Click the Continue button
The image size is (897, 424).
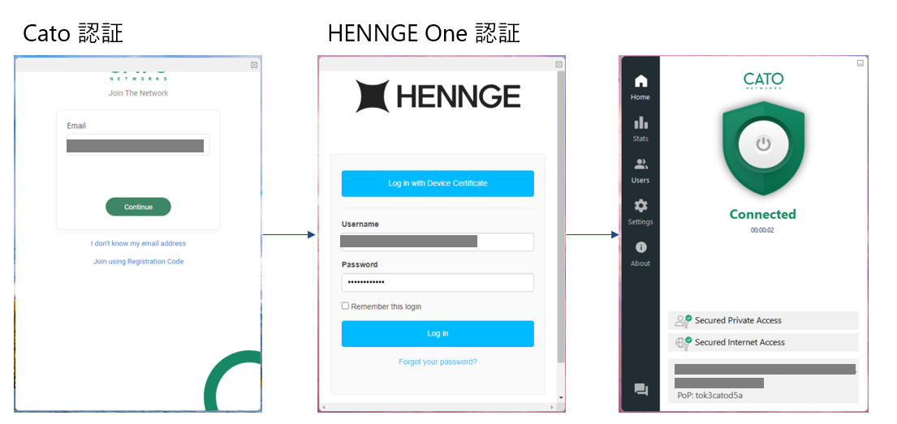(x=138, y=207)
